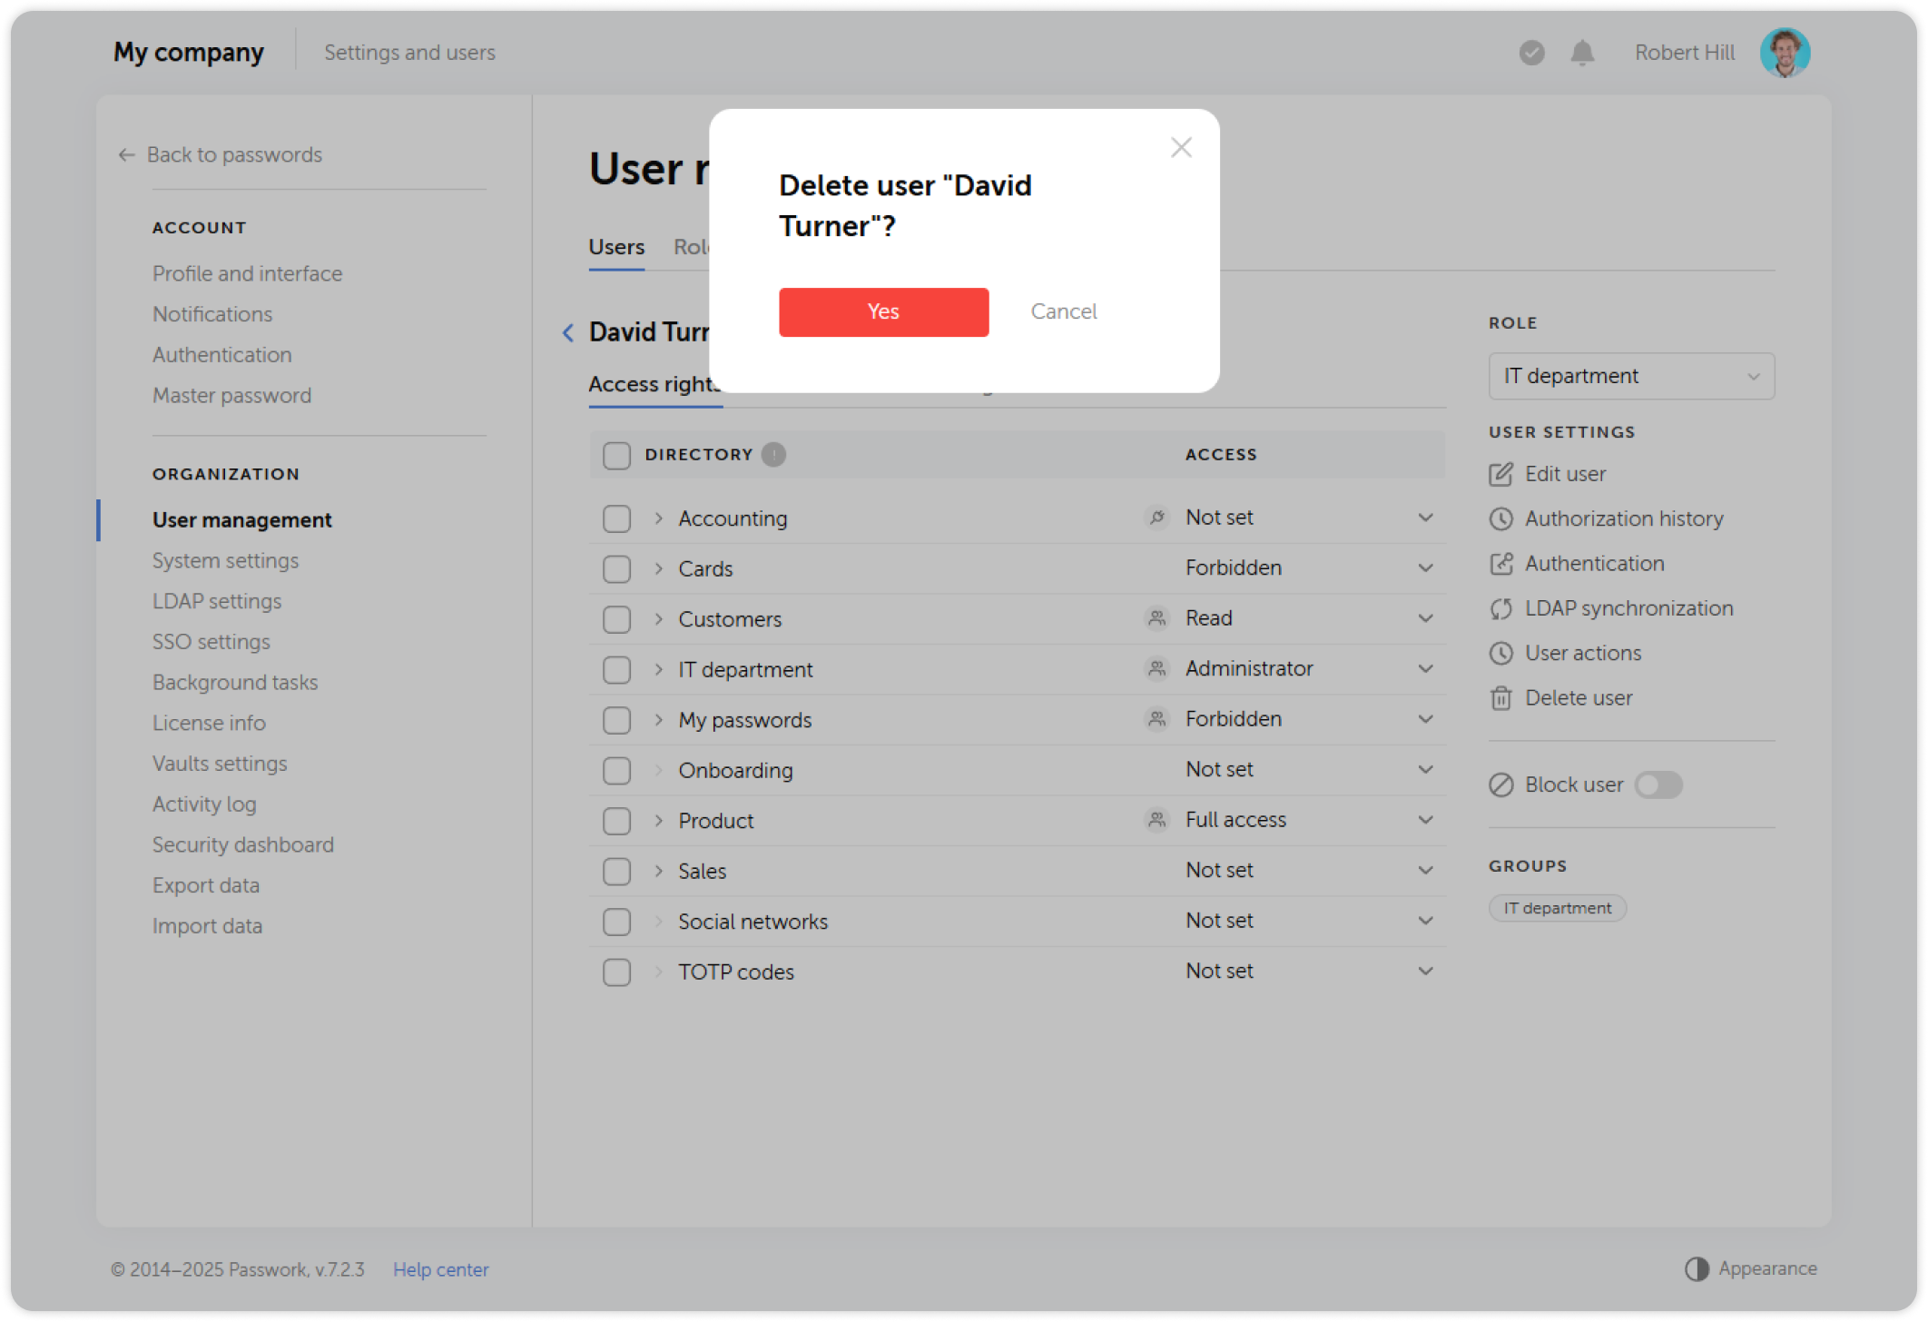Click the checkmark status icon in top bar
The height and width of the screenshot is (1322, 1928).
tap(1530, 53)
